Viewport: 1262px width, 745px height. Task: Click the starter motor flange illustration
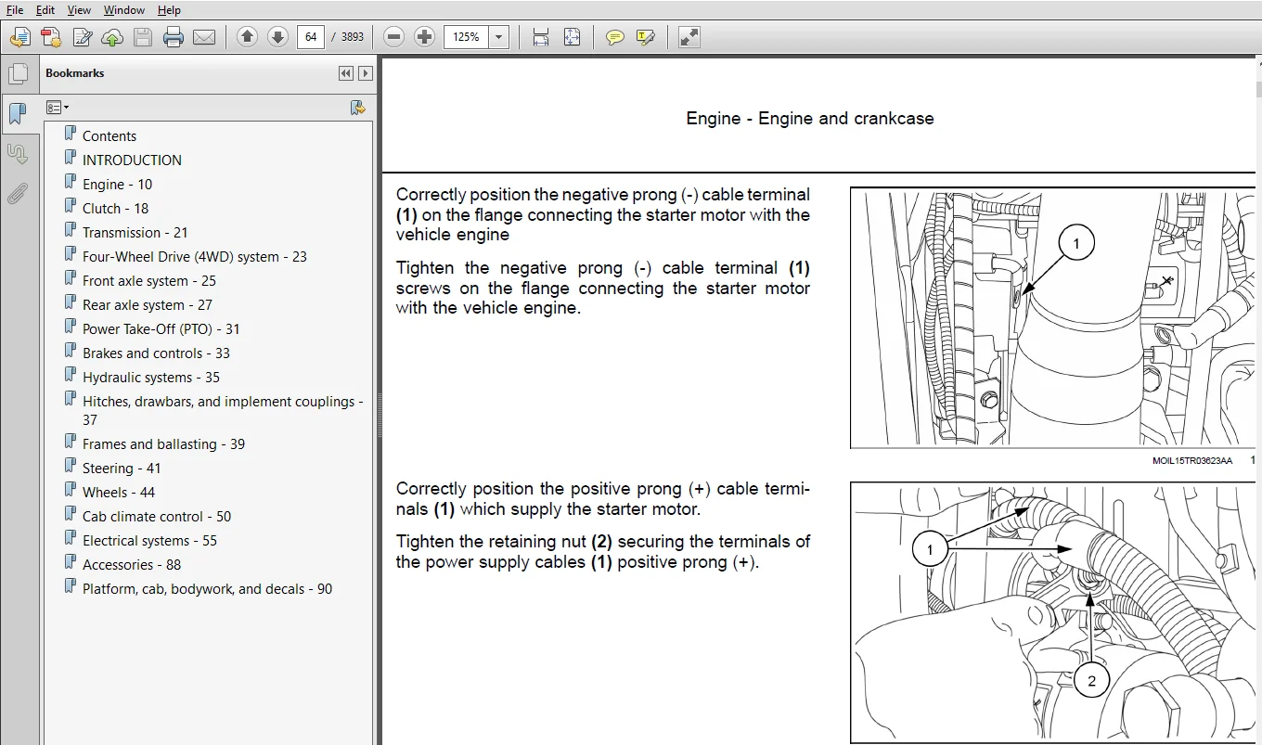pos(1053,318)
